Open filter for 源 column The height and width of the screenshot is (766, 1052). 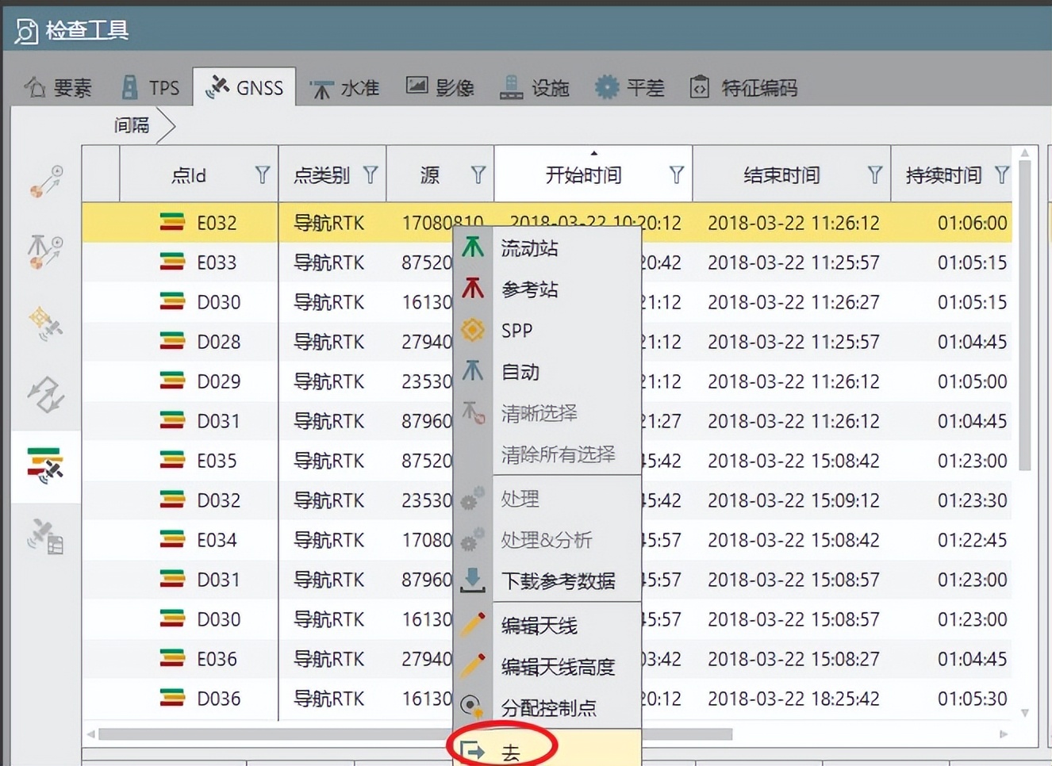pos(478,175)
